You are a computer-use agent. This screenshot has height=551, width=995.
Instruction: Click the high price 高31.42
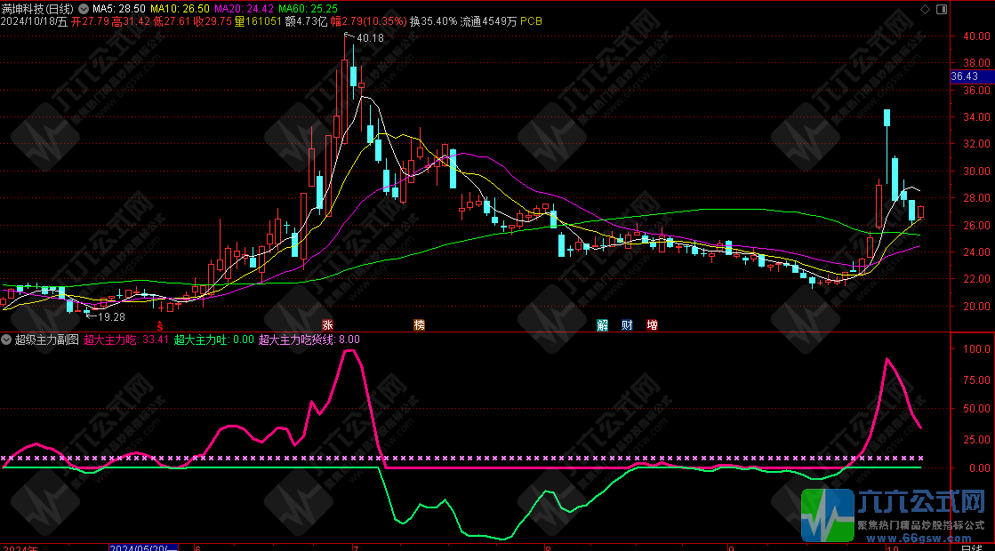pyautogui.click(x=132, y=21)
